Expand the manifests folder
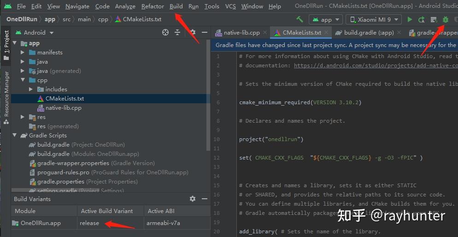Viewport: 458px width, 237px height. (23, 53)
